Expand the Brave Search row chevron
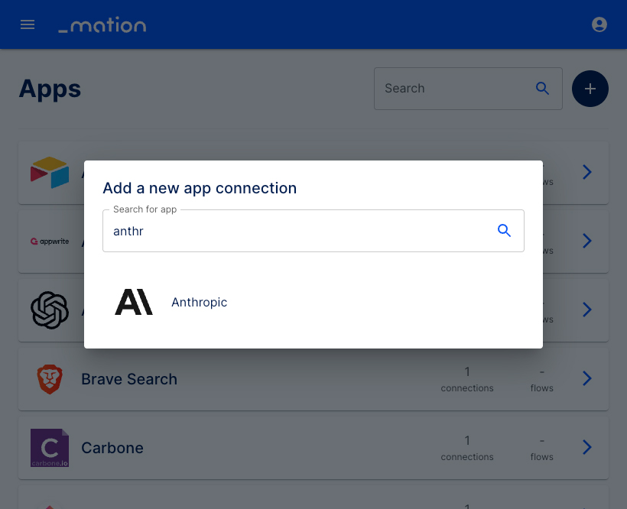The height and width of the screenshot is (509, 627). [x=586, y=378]
